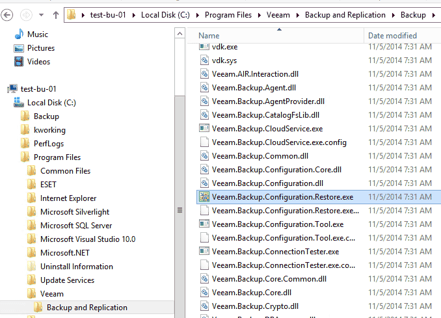The height and width of the screenshot is (318, 441).
Task: Select the vdk.exe file icon
Action: point(204,47)
